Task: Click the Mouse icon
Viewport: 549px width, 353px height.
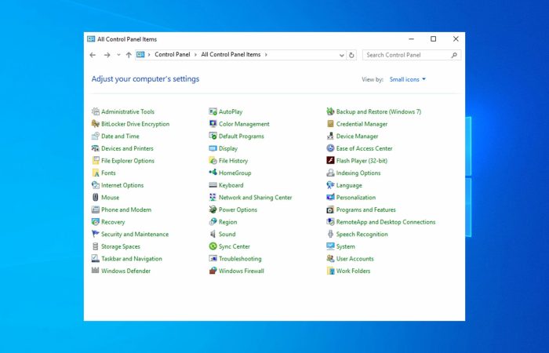Action: [x=95, y=198]
